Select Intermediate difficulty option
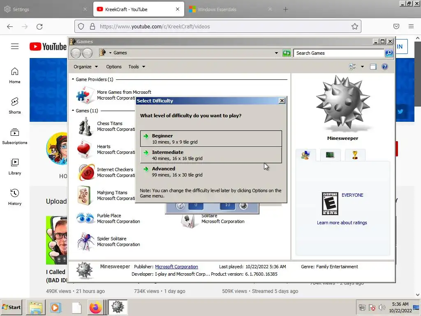 211,155
